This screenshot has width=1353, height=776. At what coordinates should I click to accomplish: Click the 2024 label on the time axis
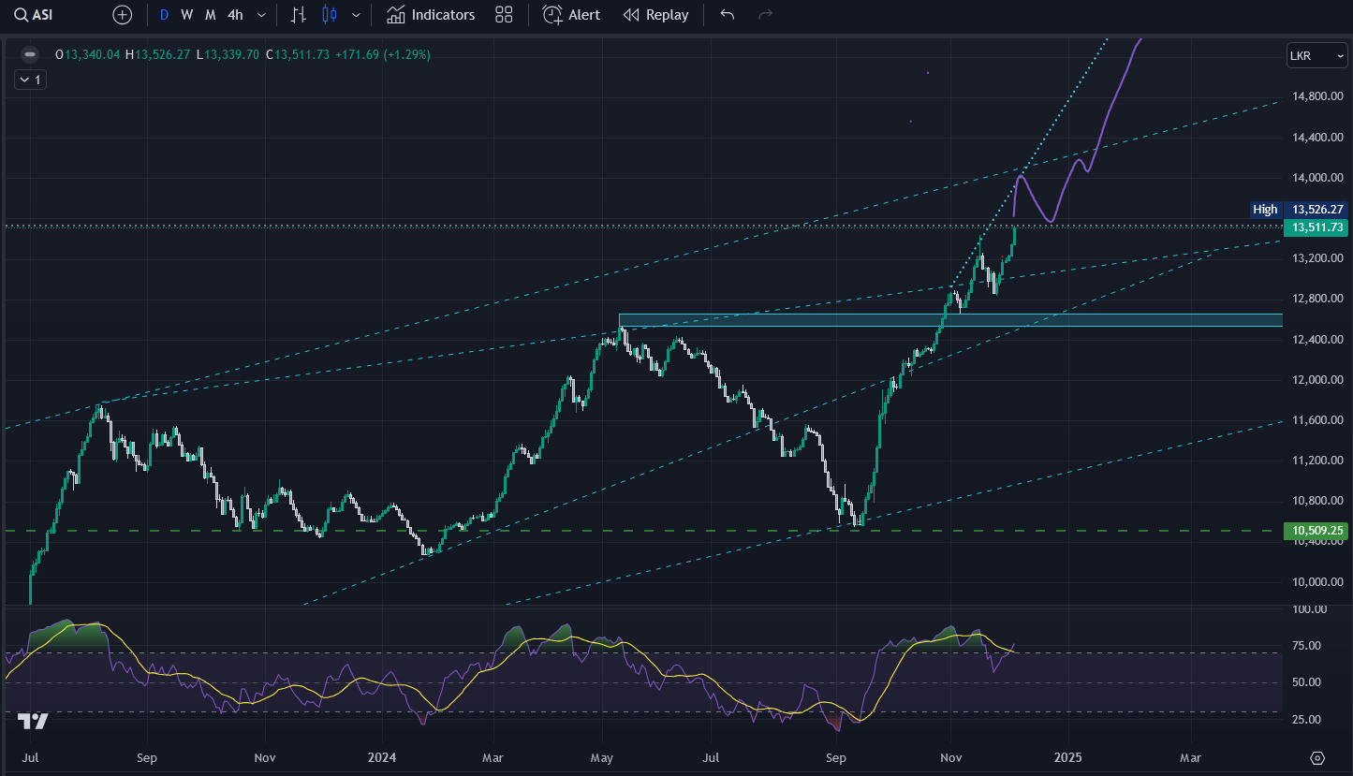[382, 757]
